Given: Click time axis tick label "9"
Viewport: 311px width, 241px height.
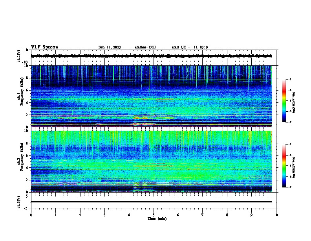Looking at the screenshot, I should click(251, 215).
